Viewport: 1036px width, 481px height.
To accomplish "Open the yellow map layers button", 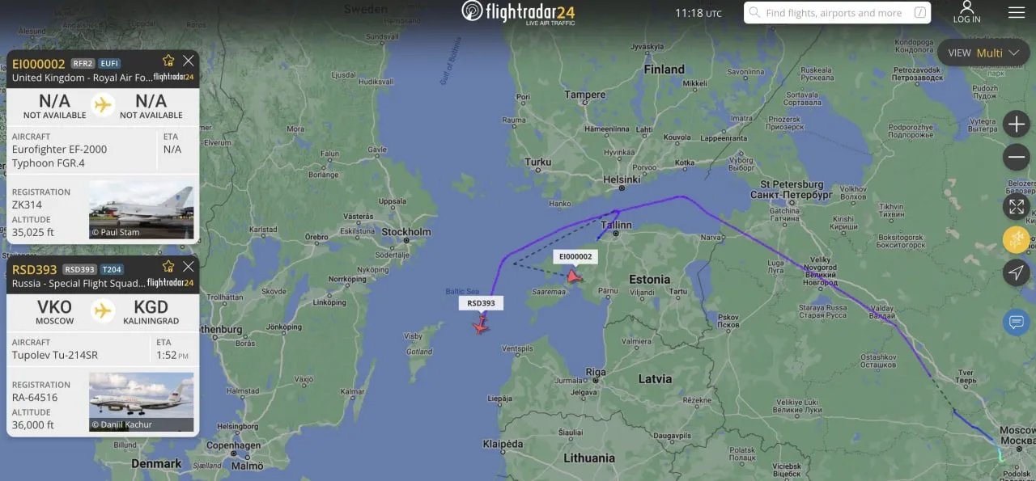I will pyautogui.click(x=1017, y=240).
